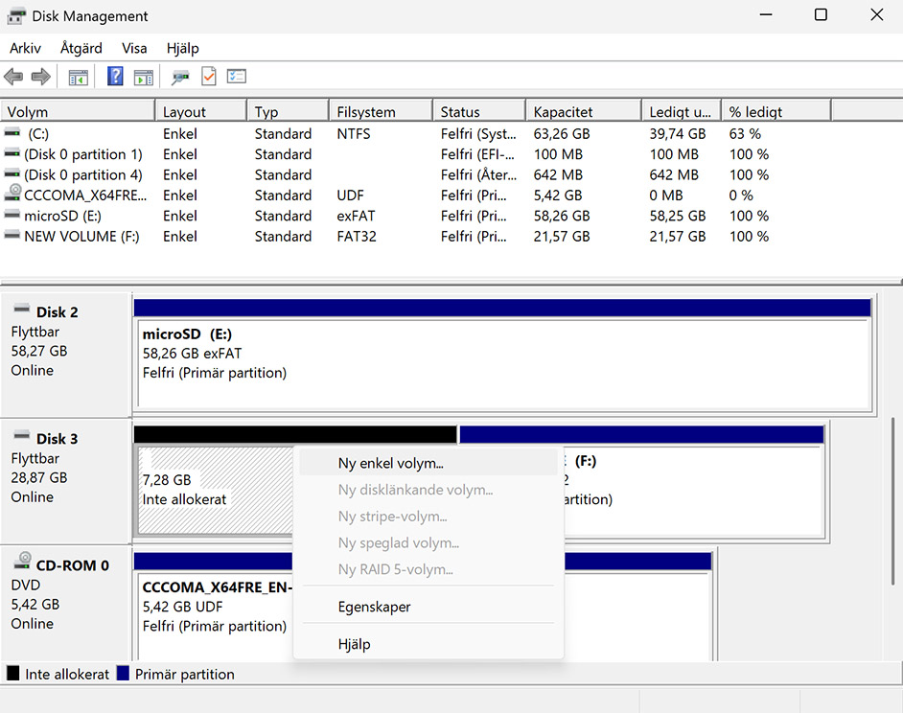This screenshot has width=903, height=713.
Task: Click the Disk Management app icon in title bar
Action: 16,16
